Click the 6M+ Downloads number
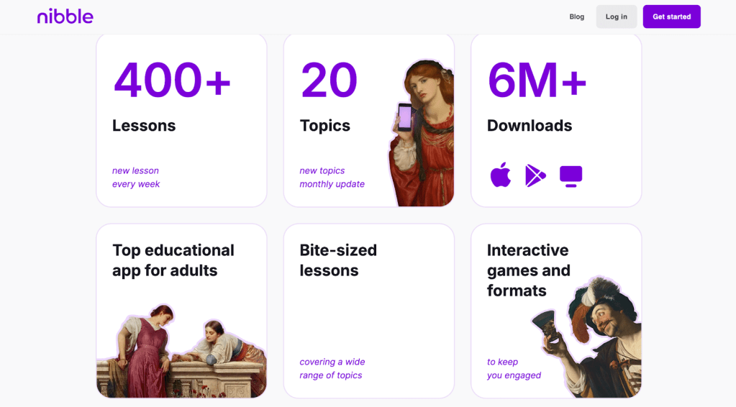The width and height of the screenshot is (736, 407). click(537, 80)
